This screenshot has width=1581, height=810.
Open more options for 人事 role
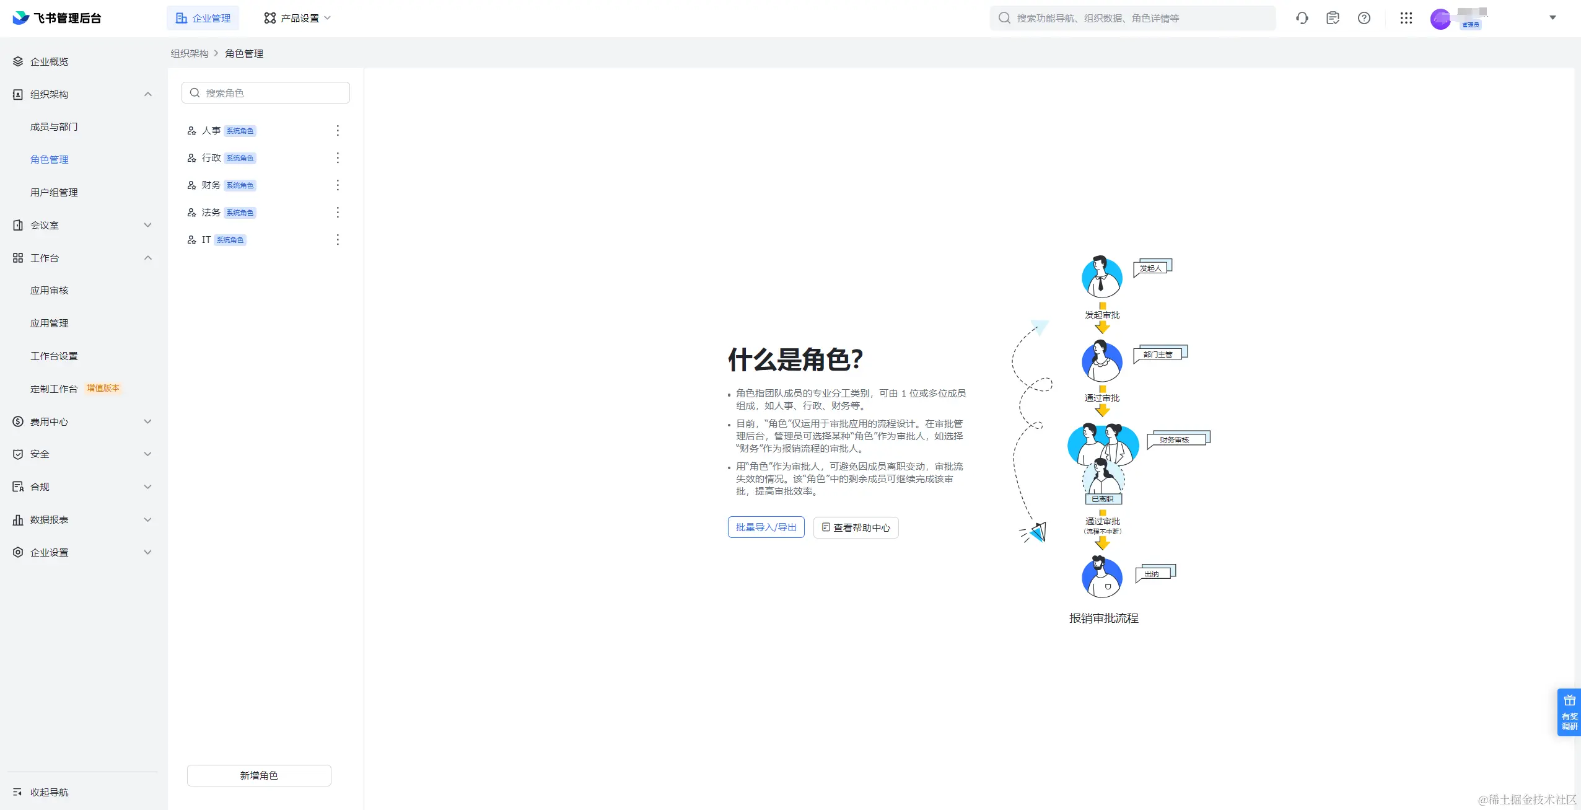338,130
